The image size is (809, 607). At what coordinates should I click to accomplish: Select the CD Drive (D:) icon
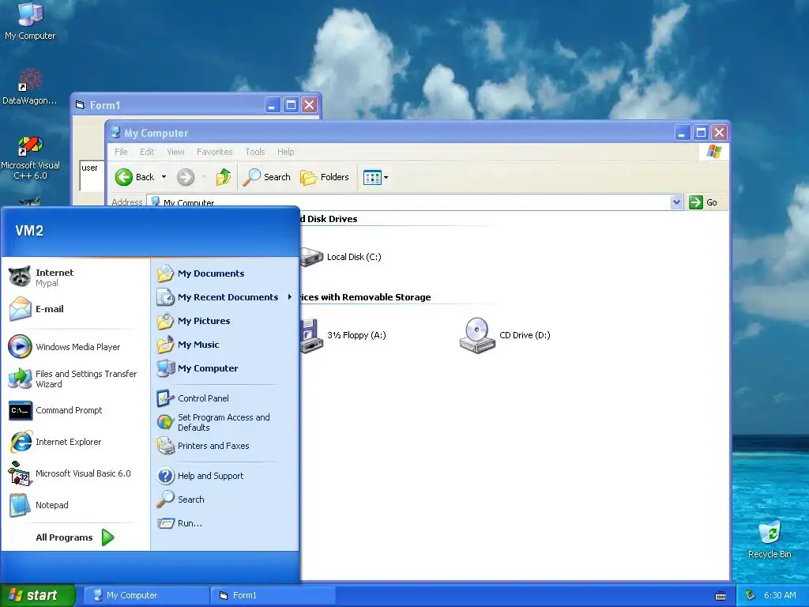pyautogui.click(x=505, y=335)
